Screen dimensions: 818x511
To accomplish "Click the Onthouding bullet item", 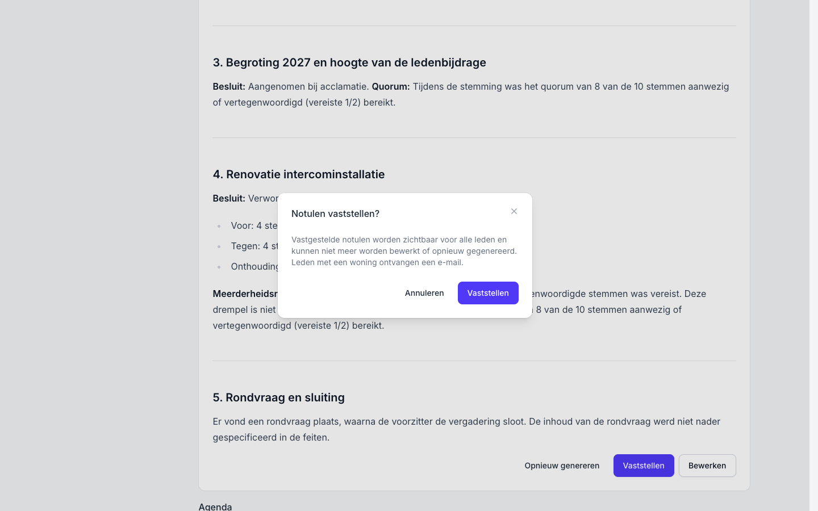I will coord(255,266).
